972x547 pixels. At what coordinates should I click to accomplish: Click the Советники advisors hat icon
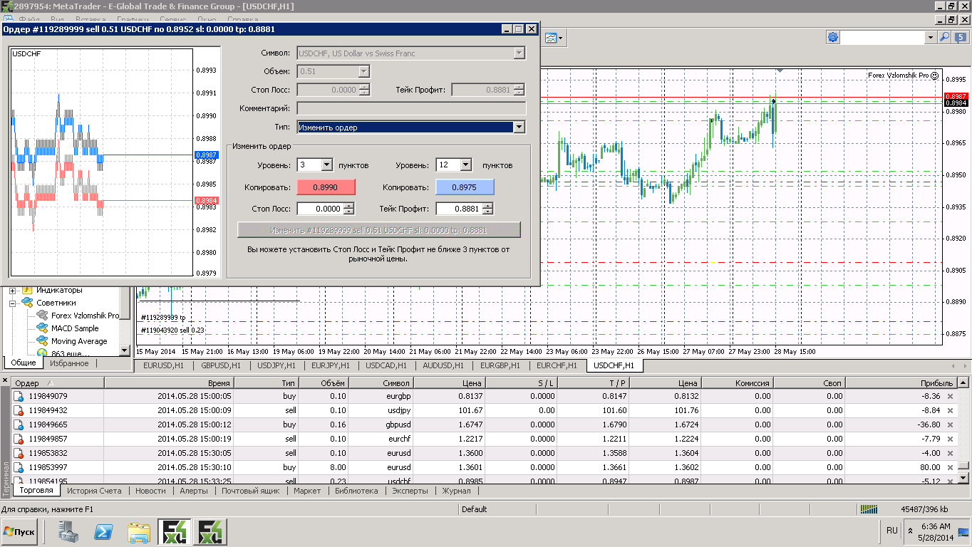pos(28,303)
